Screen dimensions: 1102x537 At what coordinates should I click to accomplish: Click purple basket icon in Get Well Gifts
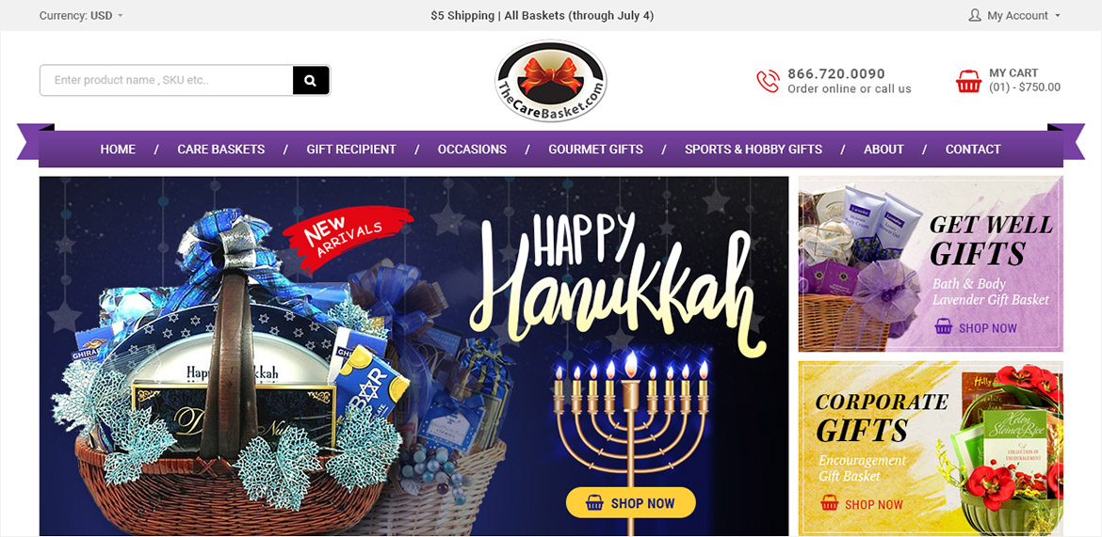click(x=943, y=327)
